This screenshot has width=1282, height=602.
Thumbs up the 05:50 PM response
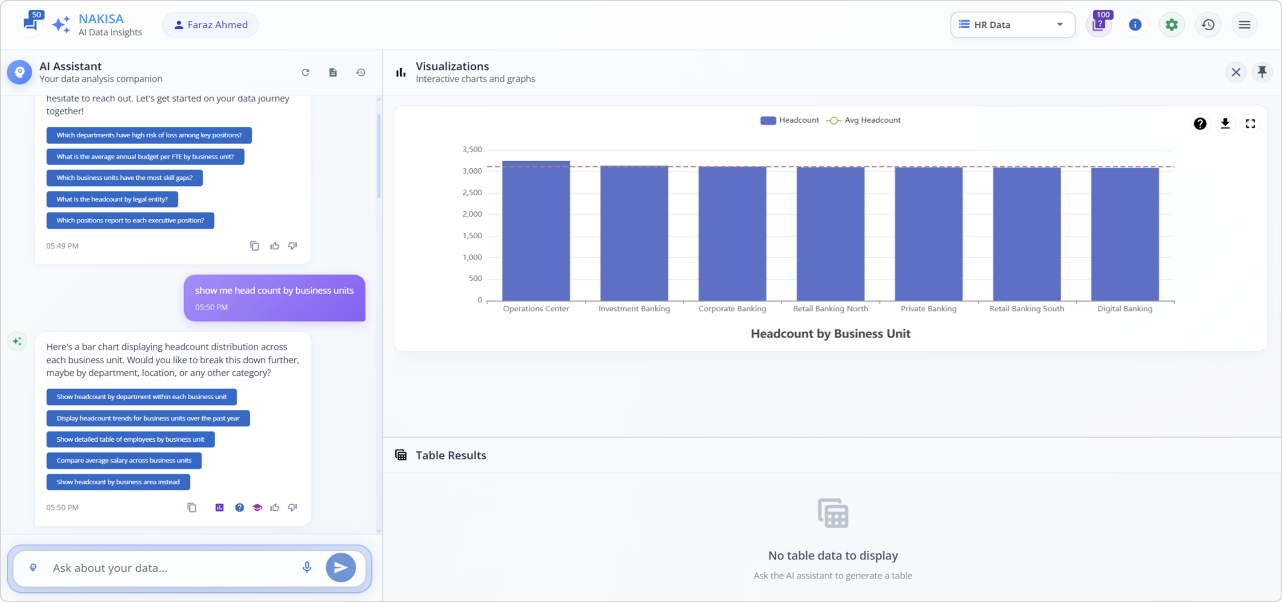click(x=275, y=507)
